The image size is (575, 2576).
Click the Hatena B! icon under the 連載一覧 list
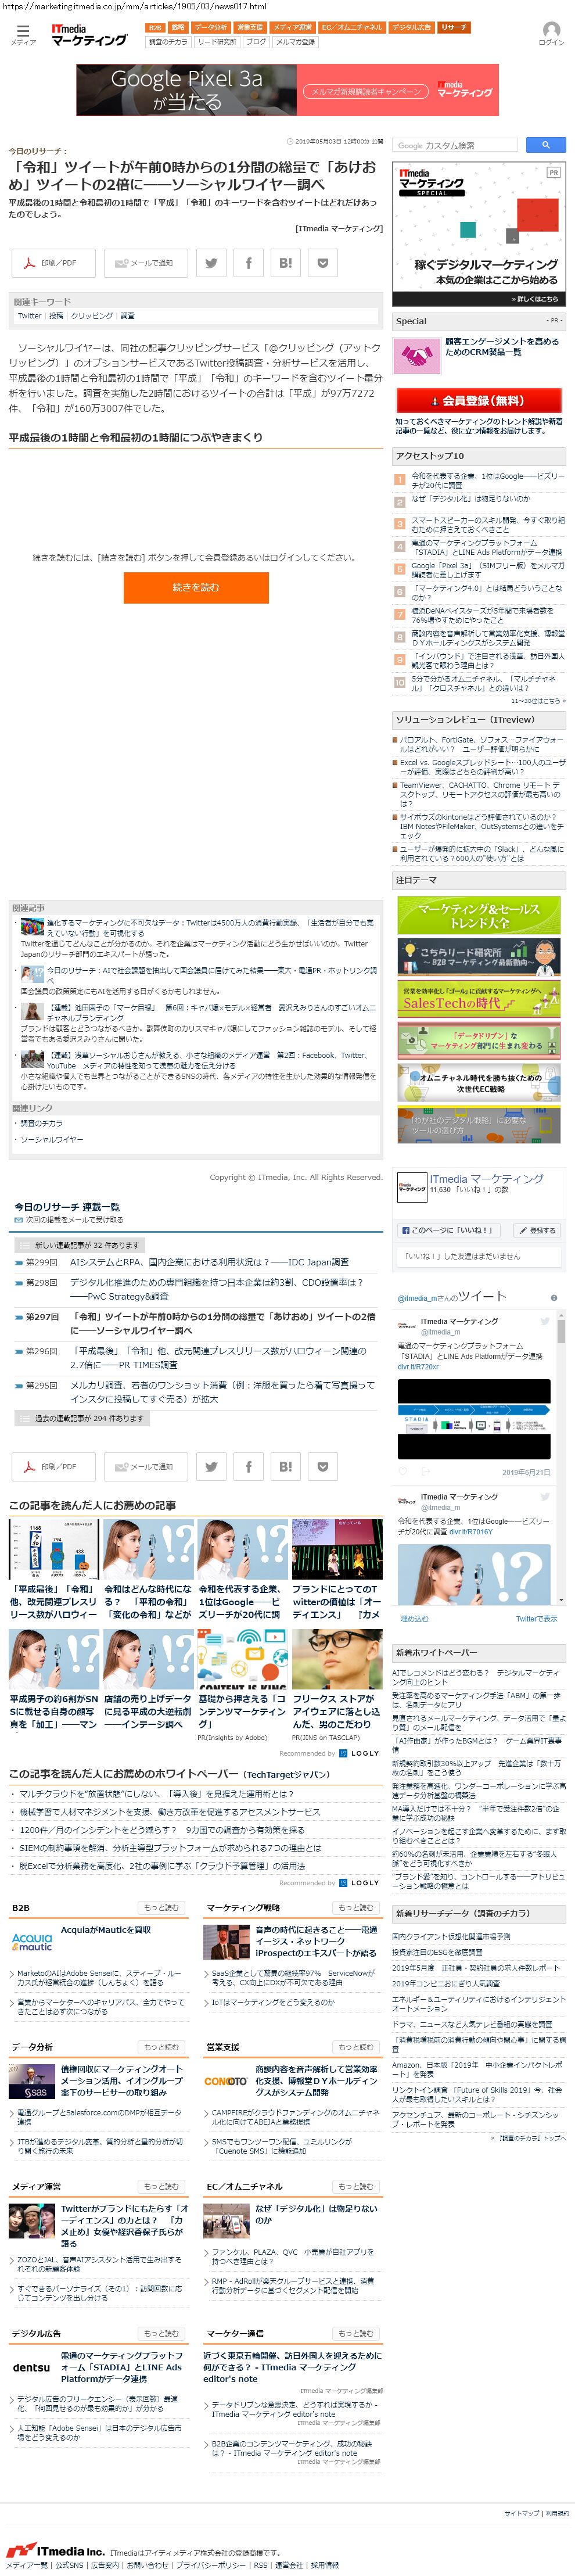[x=285, y=1466]
